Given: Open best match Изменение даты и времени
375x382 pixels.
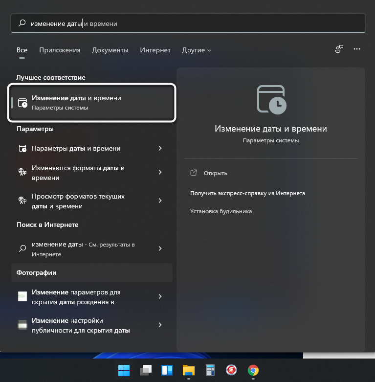Looking at the screenshot, I should (92, 103).
